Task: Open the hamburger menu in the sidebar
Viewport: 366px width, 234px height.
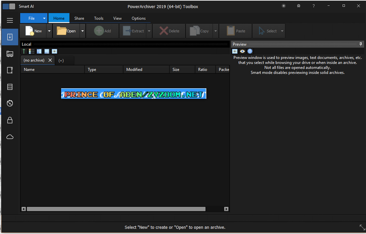Action: coord(10,21)
